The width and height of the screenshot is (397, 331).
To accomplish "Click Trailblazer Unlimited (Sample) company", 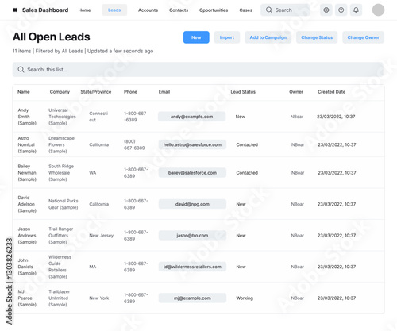I will 60,298.
